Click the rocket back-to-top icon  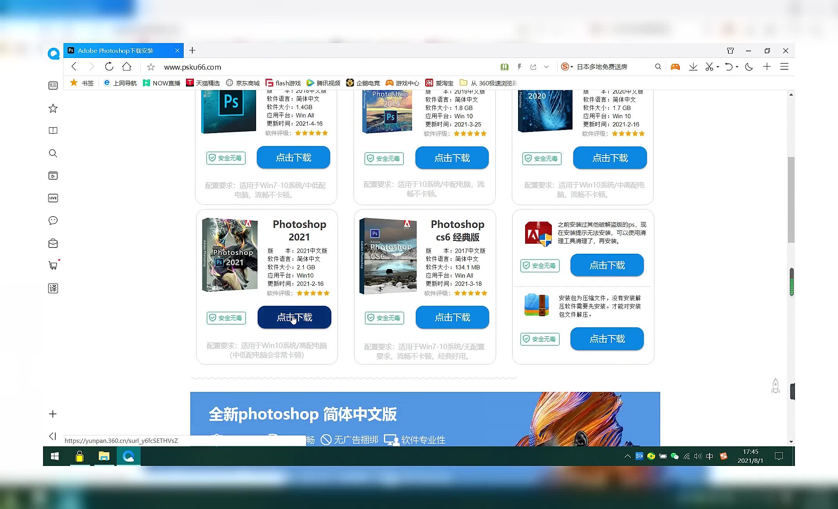pos(775,386)
